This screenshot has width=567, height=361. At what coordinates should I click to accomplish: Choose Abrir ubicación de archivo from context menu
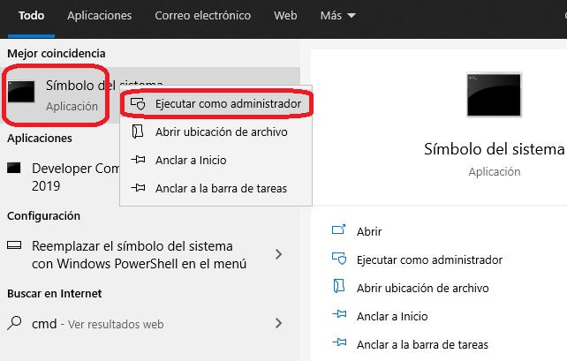tap(220, 132)
